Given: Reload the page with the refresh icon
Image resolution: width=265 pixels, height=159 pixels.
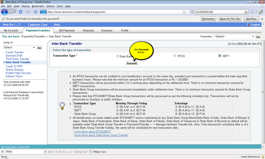Looking at the screenshot, I should click(21, 12).
